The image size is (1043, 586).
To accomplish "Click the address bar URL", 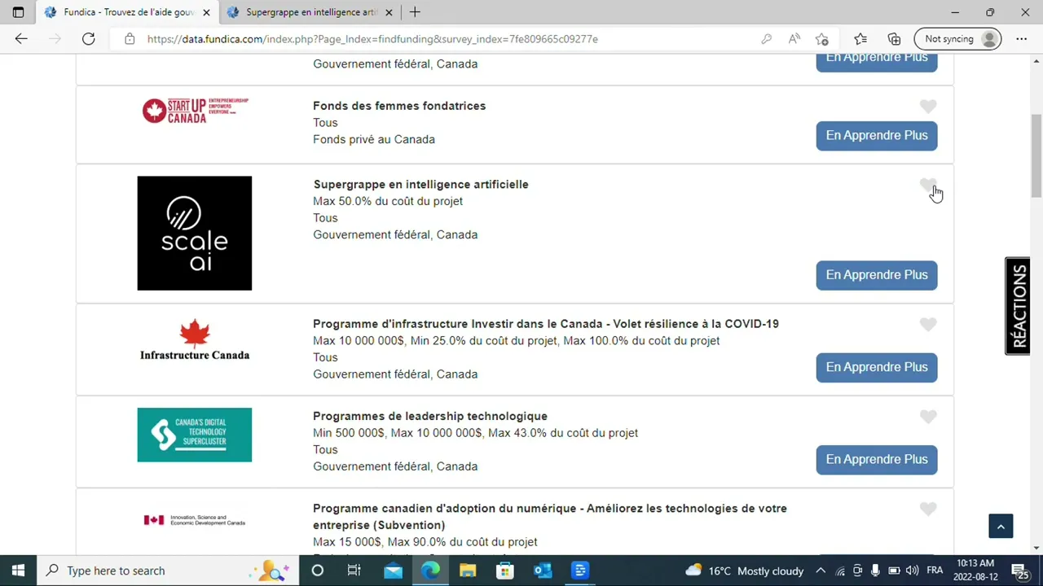I will pyautogui.click(x=372, y=39).
